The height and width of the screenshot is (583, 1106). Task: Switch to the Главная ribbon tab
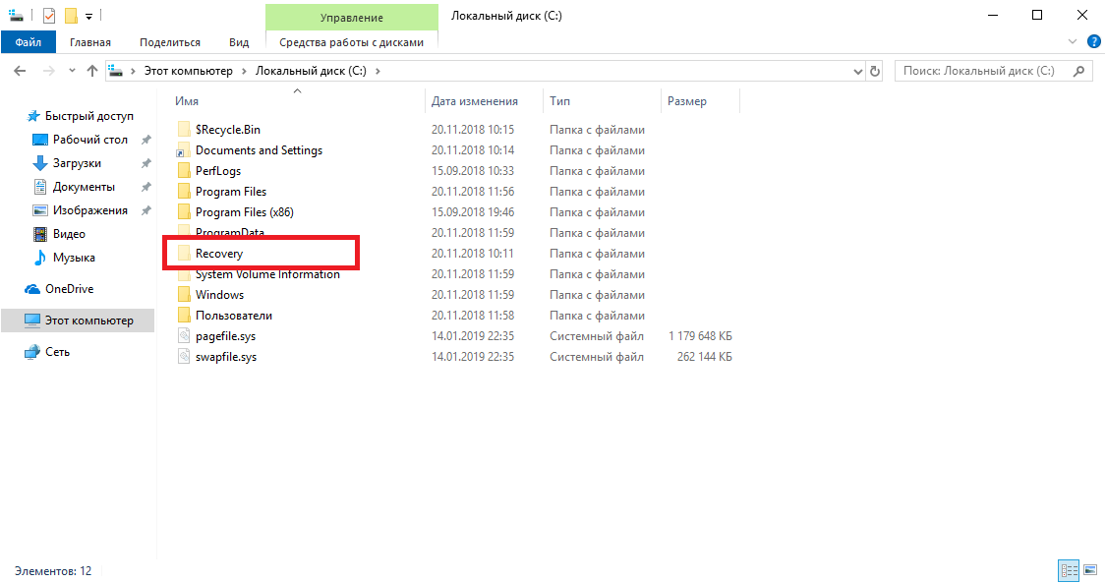pos(90,42)
